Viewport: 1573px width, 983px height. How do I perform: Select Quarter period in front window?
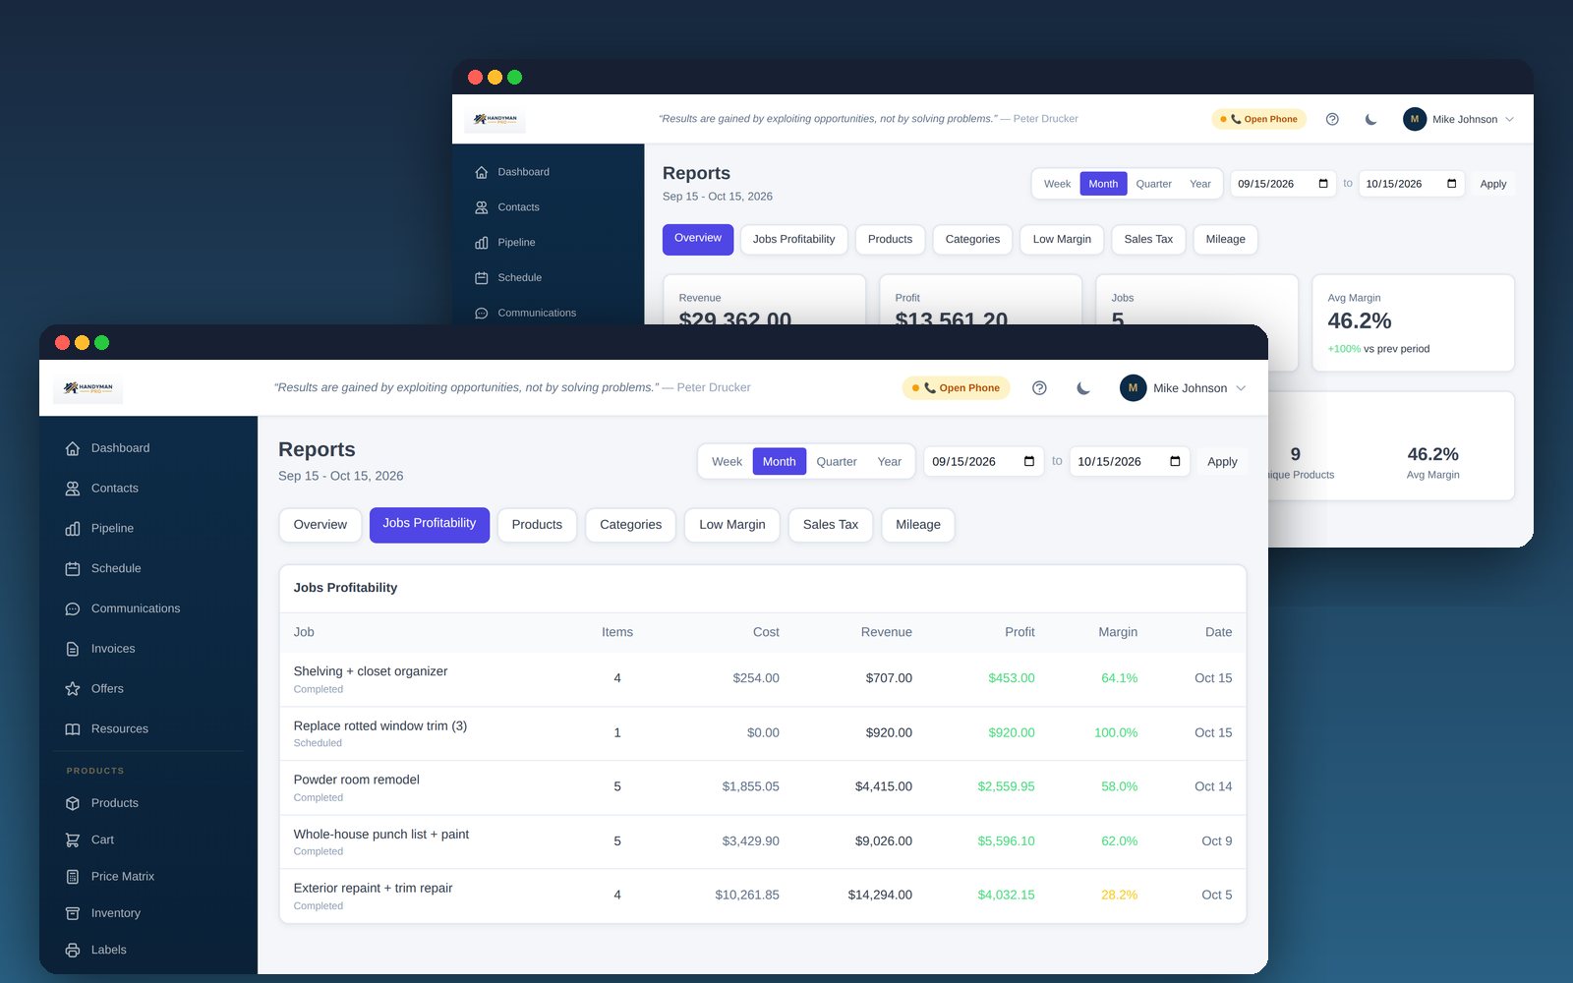pyautogui.click(x=837, y=462)
